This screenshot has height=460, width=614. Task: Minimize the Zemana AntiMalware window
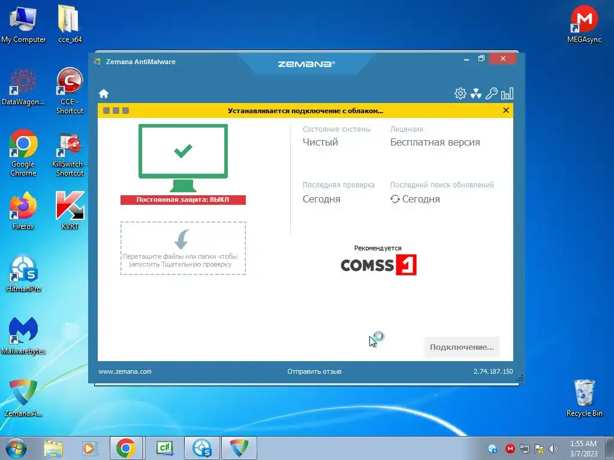tap(466, 59)
